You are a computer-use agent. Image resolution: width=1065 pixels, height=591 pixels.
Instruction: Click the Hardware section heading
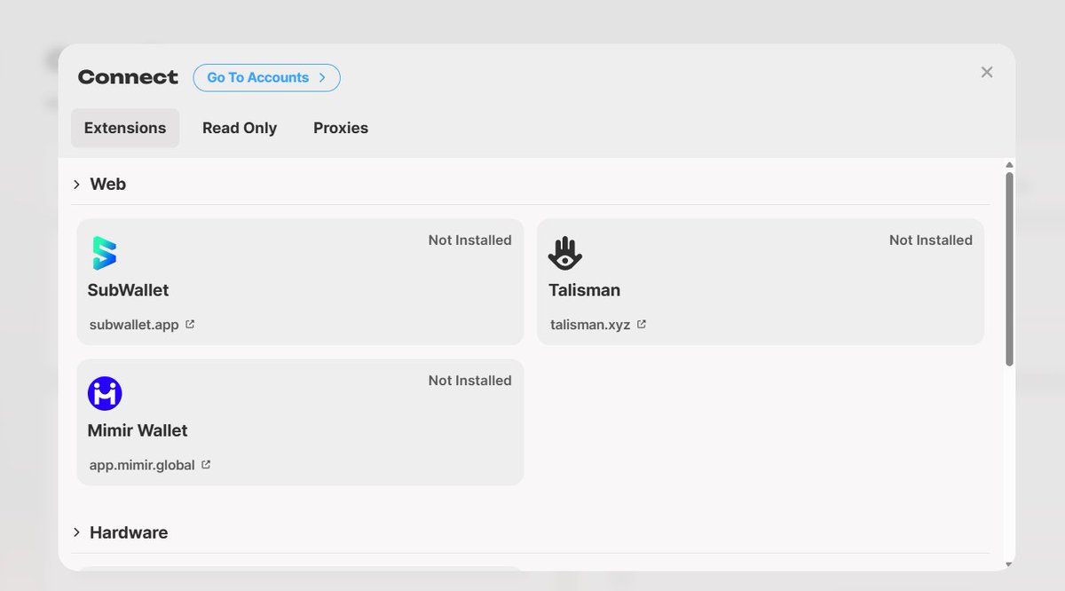click(129, 532)
